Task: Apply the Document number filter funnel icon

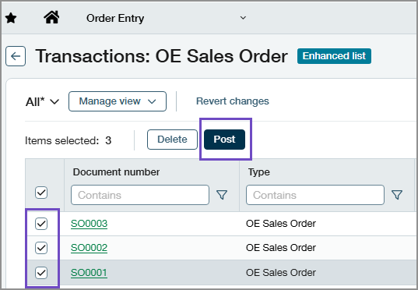Action: pyautogui.click(x=222, y=195)
